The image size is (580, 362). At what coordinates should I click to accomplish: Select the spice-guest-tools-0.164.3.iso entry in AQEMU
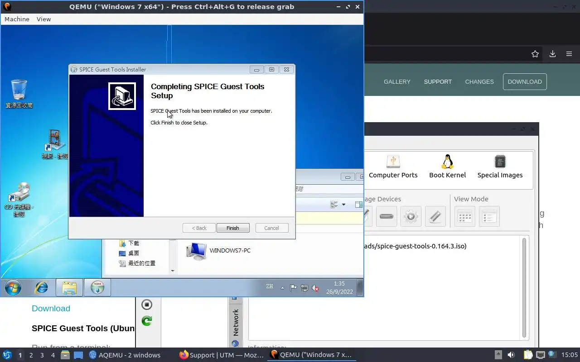416,246
